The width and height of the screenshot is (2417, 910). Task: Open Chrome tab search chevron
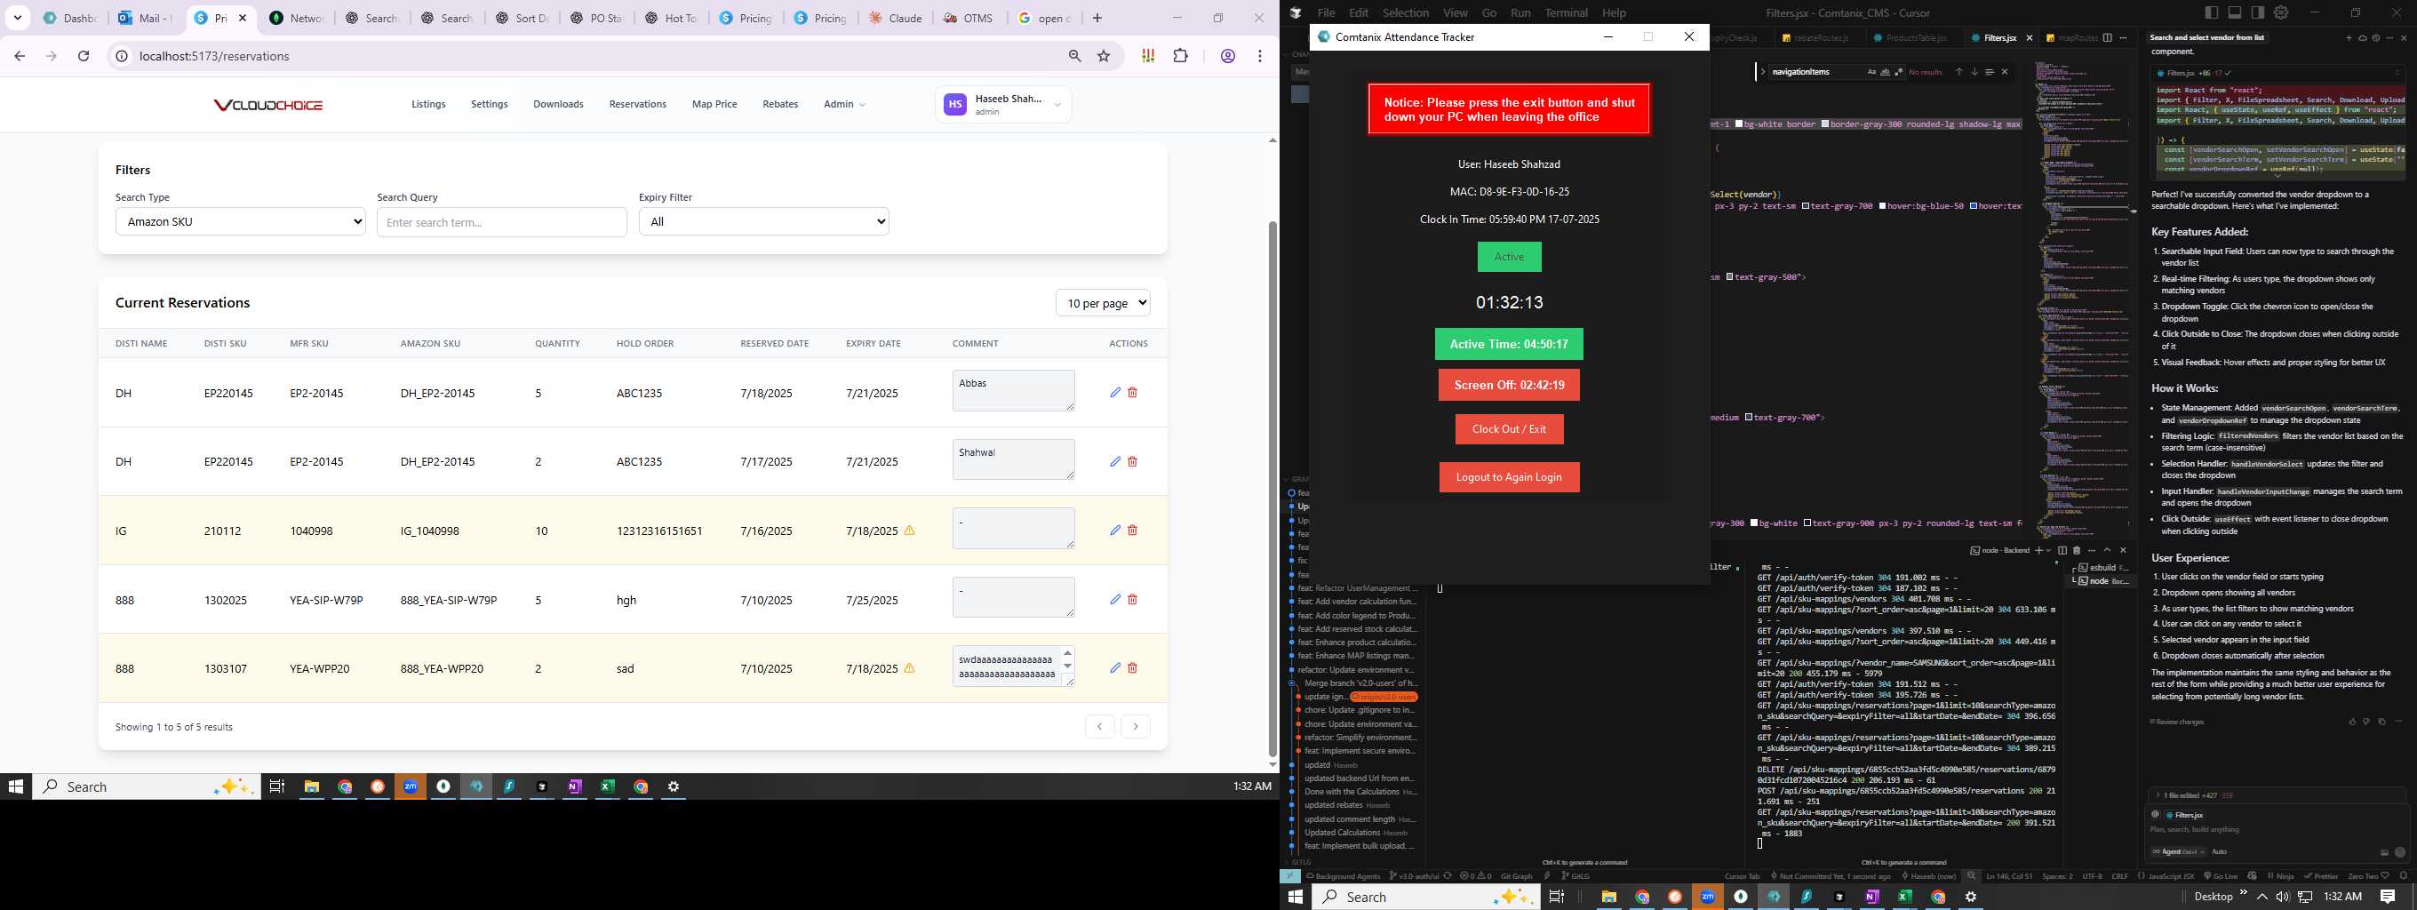point(18,18)
